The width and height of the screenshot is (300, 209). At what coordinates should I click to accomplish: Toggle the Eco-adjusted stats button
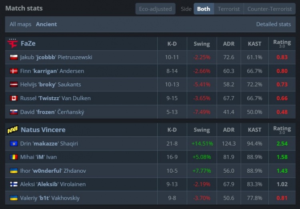(x=155, y=9)
